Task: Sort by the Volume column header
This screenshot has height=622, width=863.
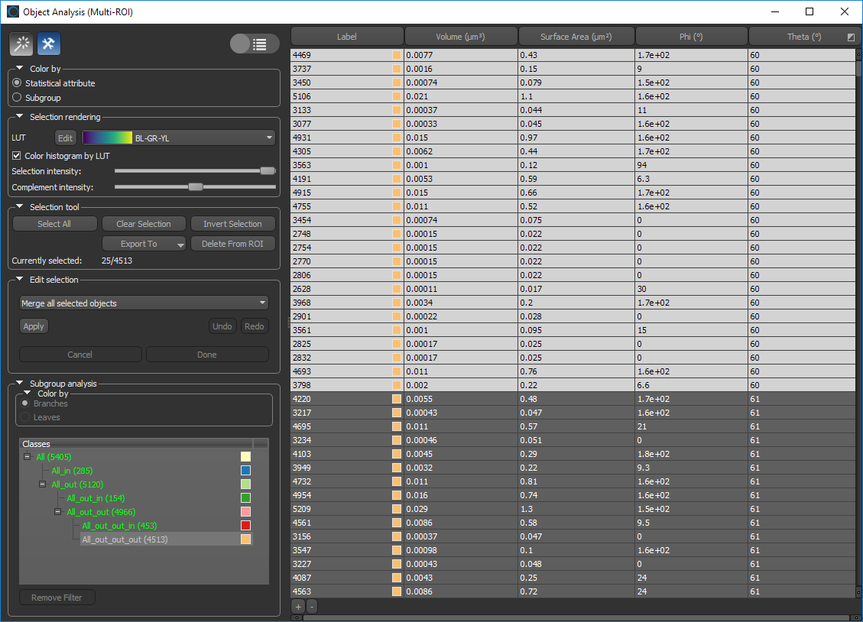Action: click(460, 37)
